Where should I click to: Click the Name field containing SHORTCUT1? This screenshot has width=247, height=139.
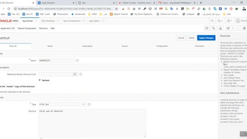point(57,61)
